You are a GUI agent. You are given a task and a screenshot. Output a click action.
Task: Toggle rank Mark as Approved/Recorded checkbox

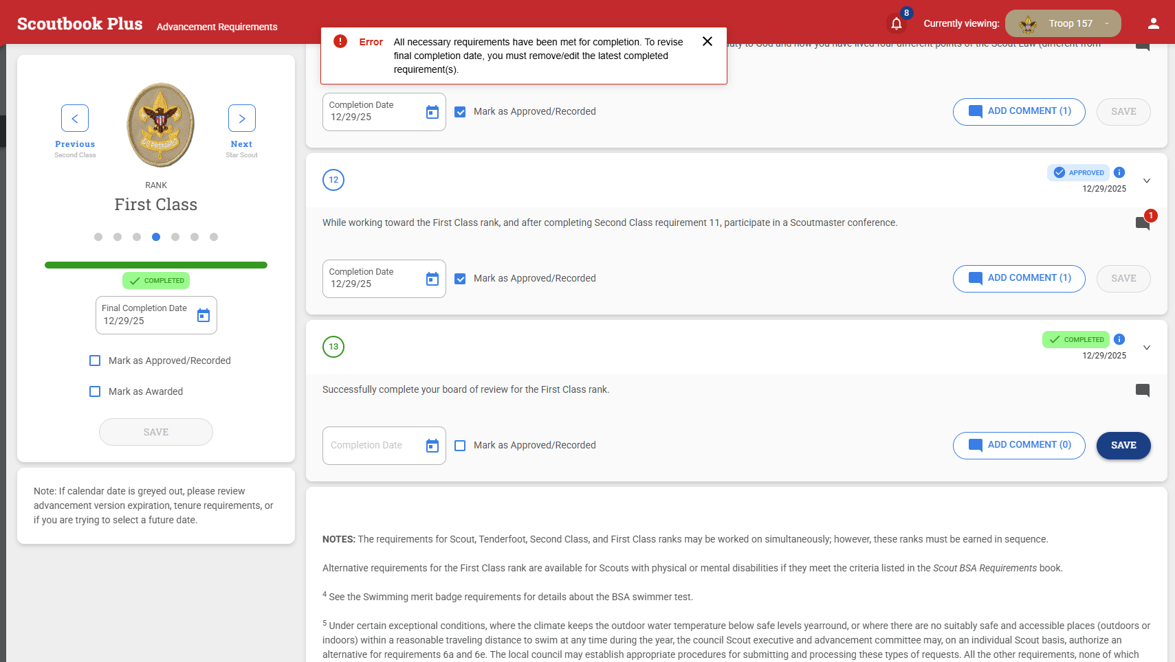pyautogui.click(x=95, y=361)
